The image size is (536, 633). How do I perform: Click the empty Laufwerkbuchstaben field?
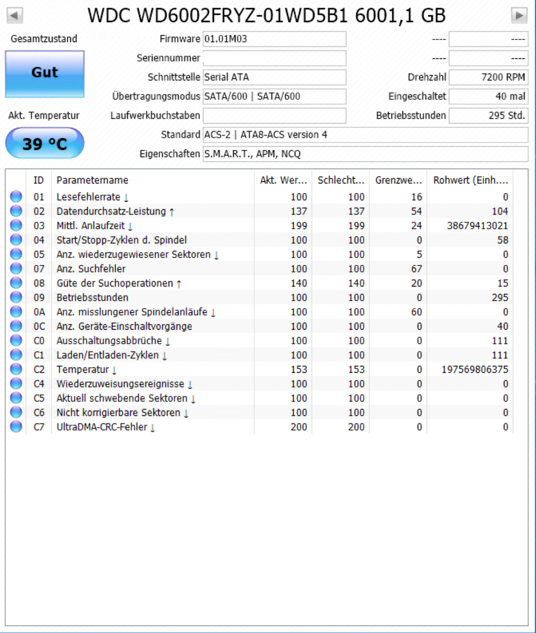pos(274,115)
